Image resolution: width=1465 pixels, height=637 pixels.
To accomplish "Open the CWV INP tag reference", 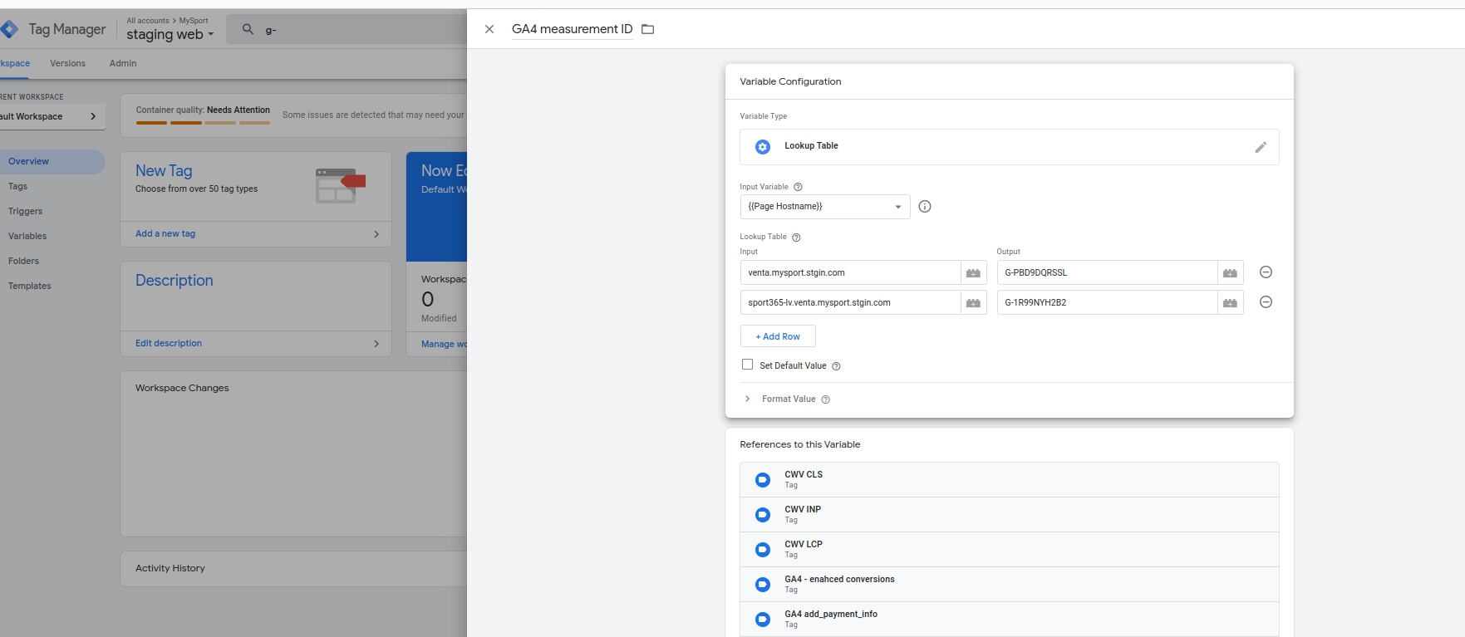I will (1010, 515).
